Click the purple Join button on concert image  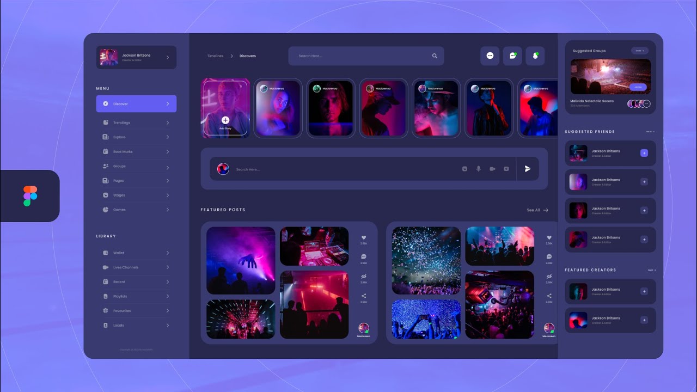tap(638, 87)
